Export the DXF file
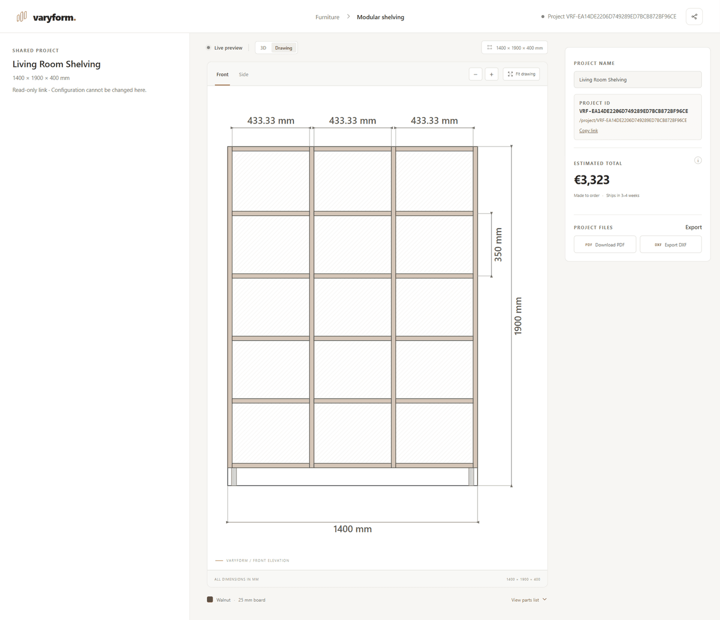The width and height of the screenshot is (720, 620). 670,244
